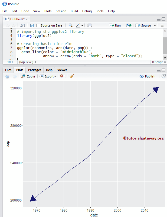Refresh the current plot icon
Screen dimensions: 167x217
[x=163, y=76]
